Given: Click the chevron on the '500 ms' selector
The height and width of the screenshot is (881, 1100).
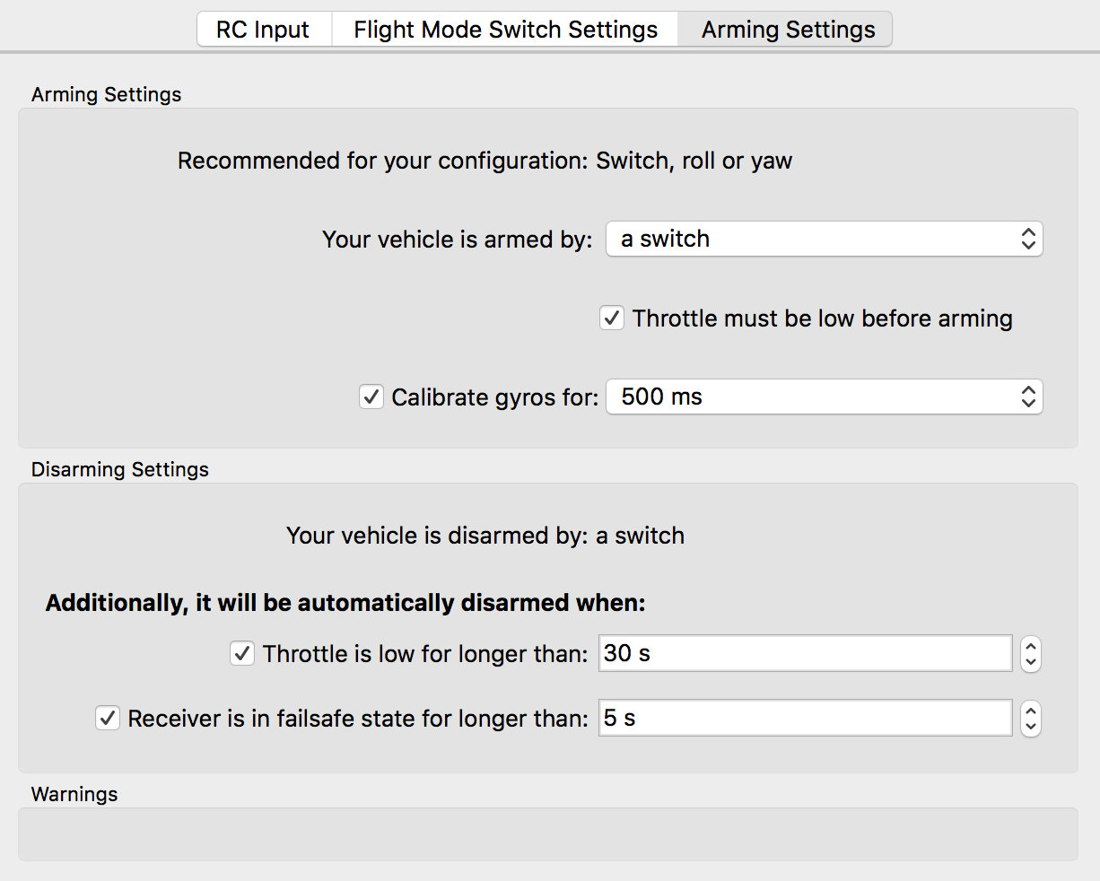Looking at the screenshot, I should [x=1028, y=397].
